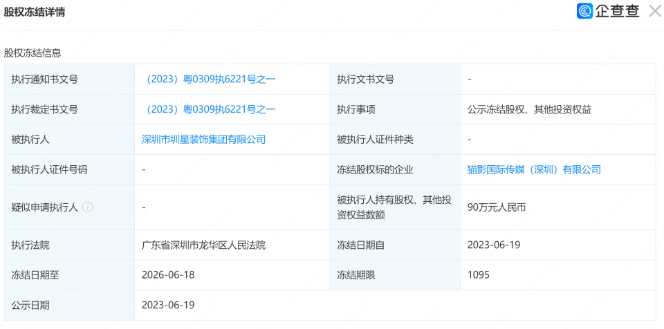This screenshot has width=664, height=329.
Task: Click the 被执行人证件号码 label
Action: click(49, 170)
